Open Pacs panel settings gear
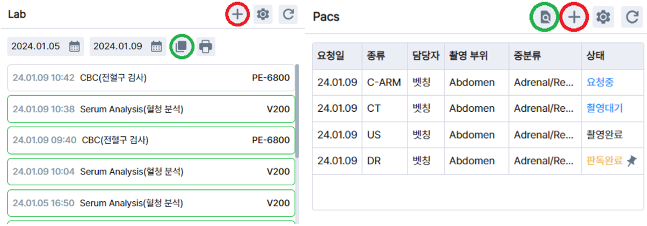Image resolution: width=647 pixels, height=226 pixels. 604,17
